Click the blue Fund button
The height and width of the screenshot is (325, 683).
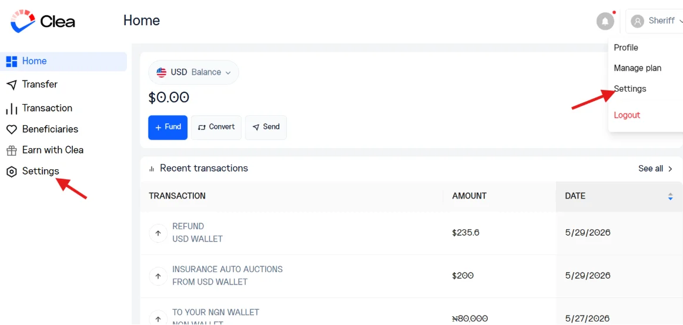[x=168, y=127]
